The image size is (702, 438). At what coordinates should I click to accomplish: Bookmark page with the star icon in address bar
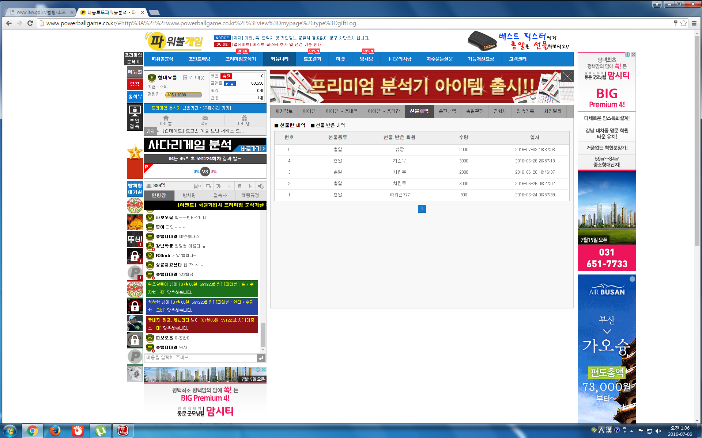(683, 23)
